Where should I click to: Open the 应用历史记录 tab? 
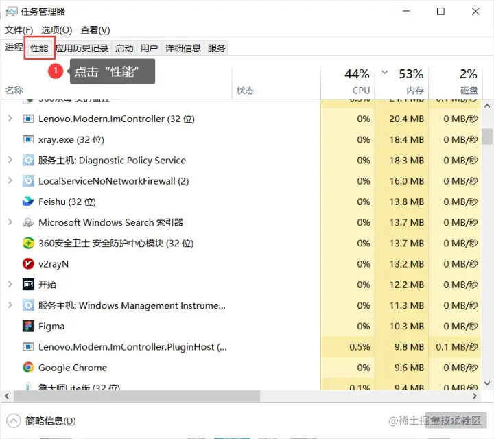[x=82, y=48]
